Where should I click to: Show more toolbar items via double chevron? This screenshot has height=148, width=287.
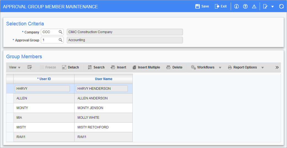(277, 67)
